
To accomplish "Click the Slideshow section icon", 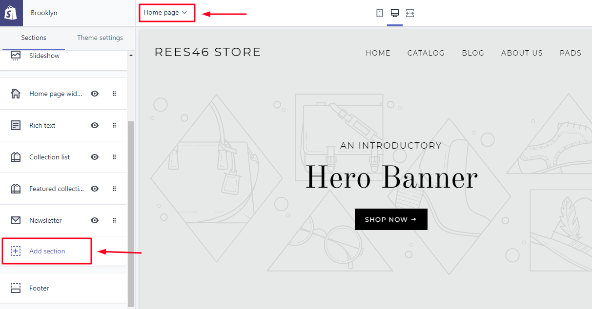I will [x=16, y=56].
